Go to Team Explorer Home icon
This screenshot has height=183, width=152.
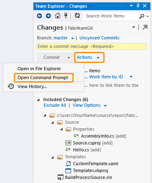[x=58, y=16]
